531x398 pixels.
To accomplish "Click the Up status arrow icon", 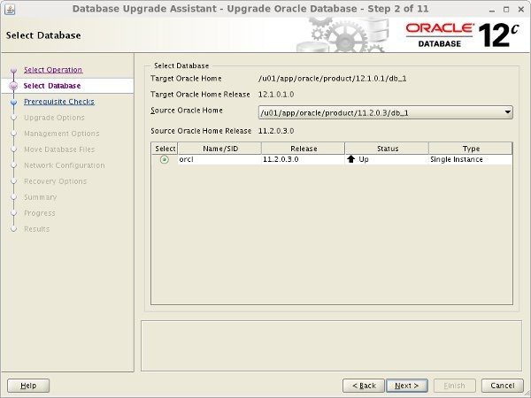I will pos(350,159).
